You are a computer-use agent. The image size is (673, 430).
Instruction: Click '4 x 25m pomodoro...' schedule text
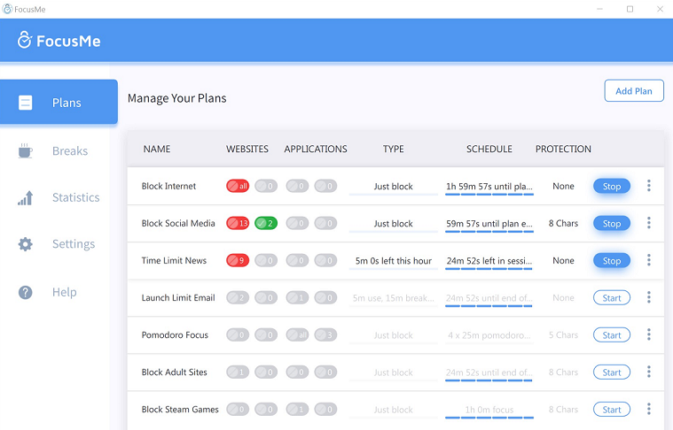pos(489,335)
